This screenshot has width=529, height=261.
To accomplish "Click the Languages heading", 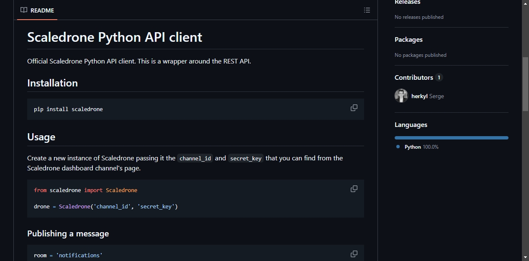I will click(x=411, y=125).
